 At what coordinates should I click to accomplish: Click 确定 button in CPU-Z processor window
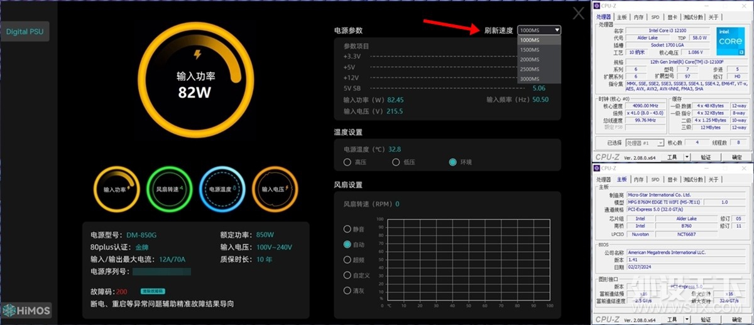(x=737, y=157)
